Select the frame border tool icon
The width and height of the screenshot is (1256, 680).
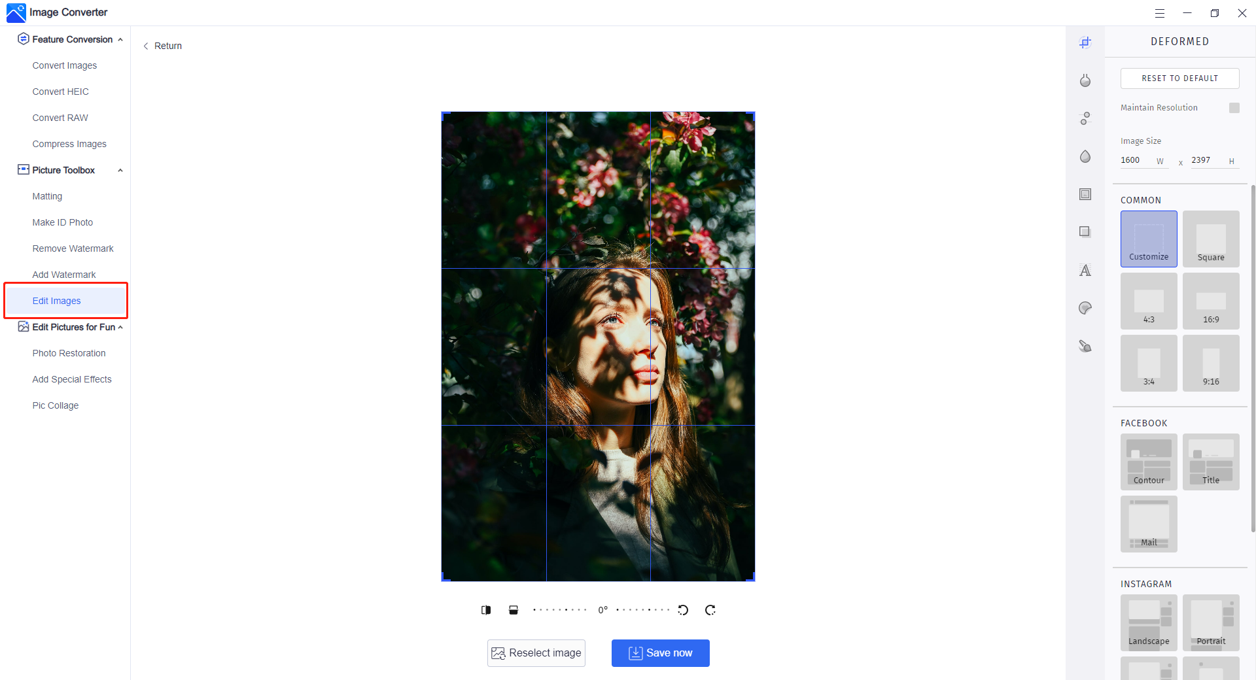coord(1085,194)
